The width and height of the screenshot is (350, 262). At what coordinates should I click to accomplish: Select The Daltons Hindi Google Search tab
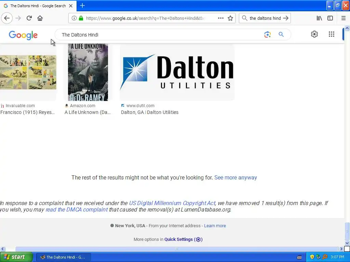(x=38, y=6)
